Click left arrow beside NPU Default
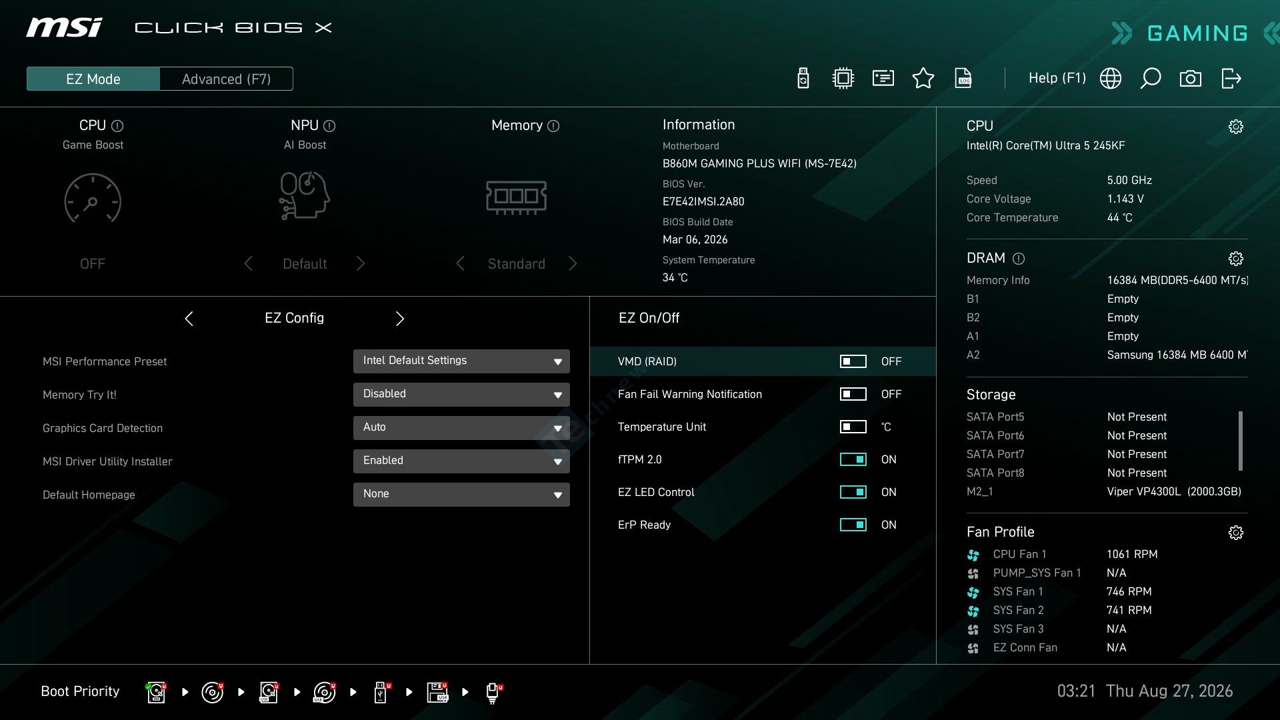The height and width of the screenshot is (720, 1280). point(249,264)
